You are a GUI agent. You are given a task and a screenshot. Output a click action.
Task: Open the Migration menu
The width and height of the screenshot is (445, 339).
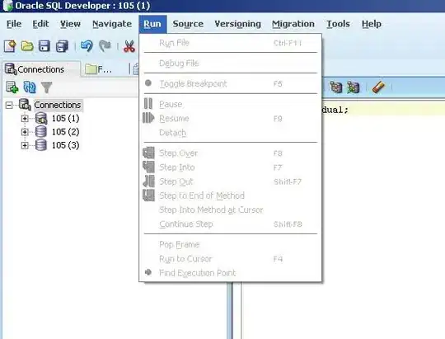293,24
